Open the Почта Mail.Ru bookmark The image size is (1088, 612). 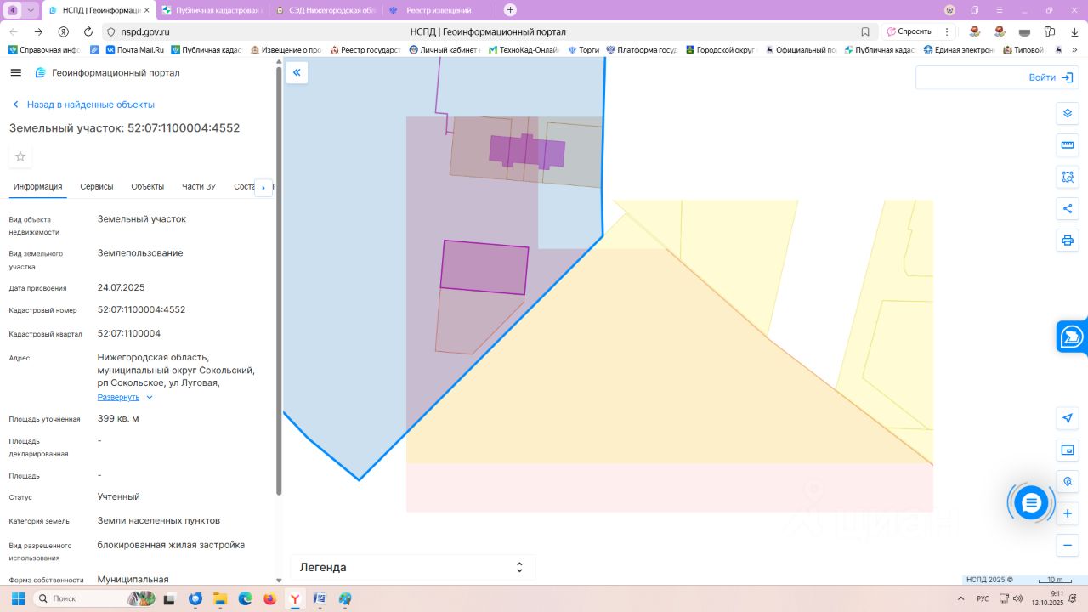tap(135, 50)
